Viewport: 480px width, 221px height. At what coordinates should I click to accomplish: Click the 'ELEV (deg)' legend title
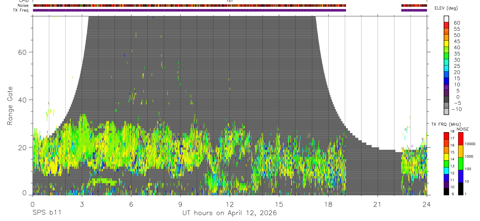(x=446, y=9)
